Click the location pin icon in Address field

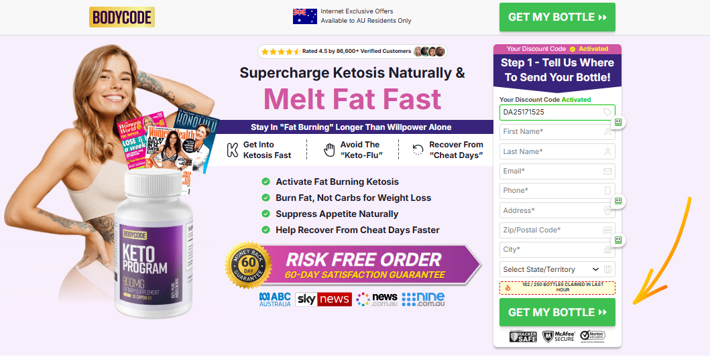point(607,211)
